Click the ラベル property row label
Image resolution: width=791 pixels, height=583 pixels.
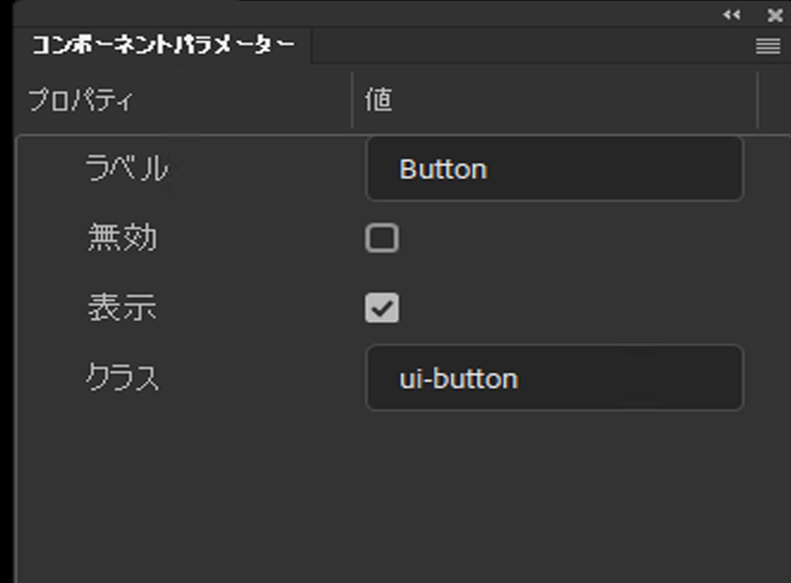click(x=127, y=167)
